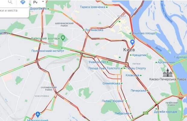The width and height of the screenshot is (187, 121).
Task: Click the Київський зоопарк paw marker
Action: pos(63,37)
